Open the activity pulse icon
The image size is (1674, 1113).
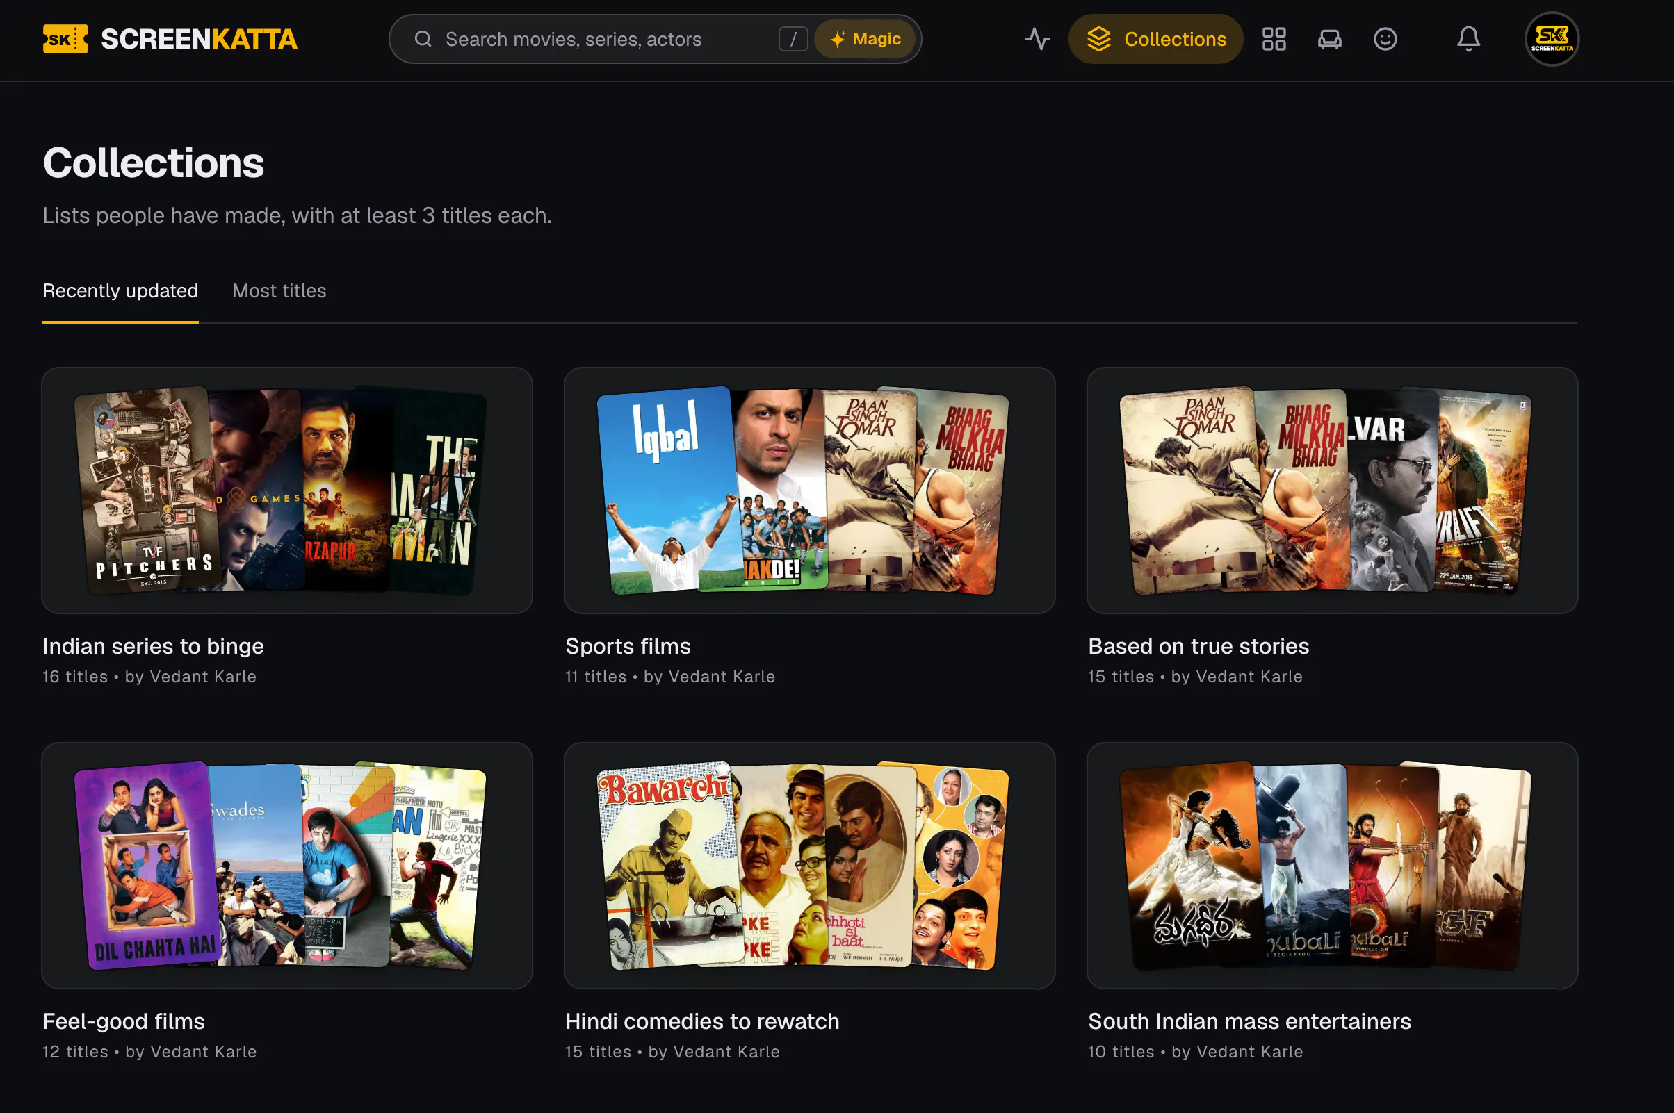(x=1038, y=39)
